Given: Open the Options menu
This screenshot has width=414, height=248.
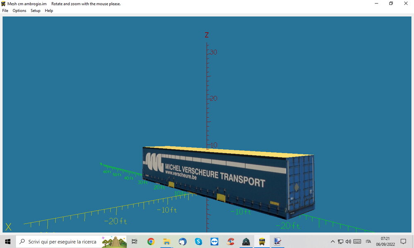Looking at the screenshot, I should tap(19, 11).
